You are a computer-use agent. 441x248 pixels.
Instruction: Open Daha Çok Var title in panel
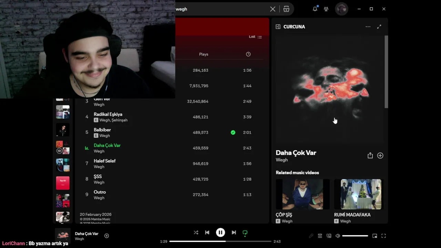[x=296, y=153]
